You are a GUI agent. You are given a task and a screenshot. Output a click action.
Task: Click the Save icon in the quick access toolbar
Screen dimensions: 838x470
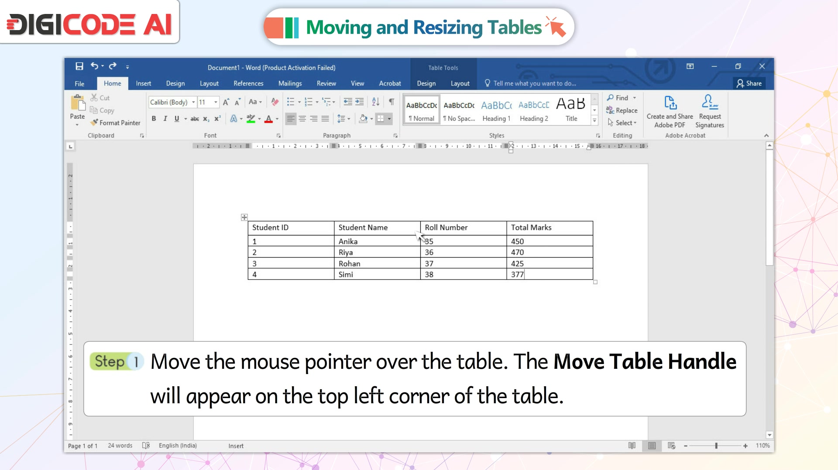(79, 66)
